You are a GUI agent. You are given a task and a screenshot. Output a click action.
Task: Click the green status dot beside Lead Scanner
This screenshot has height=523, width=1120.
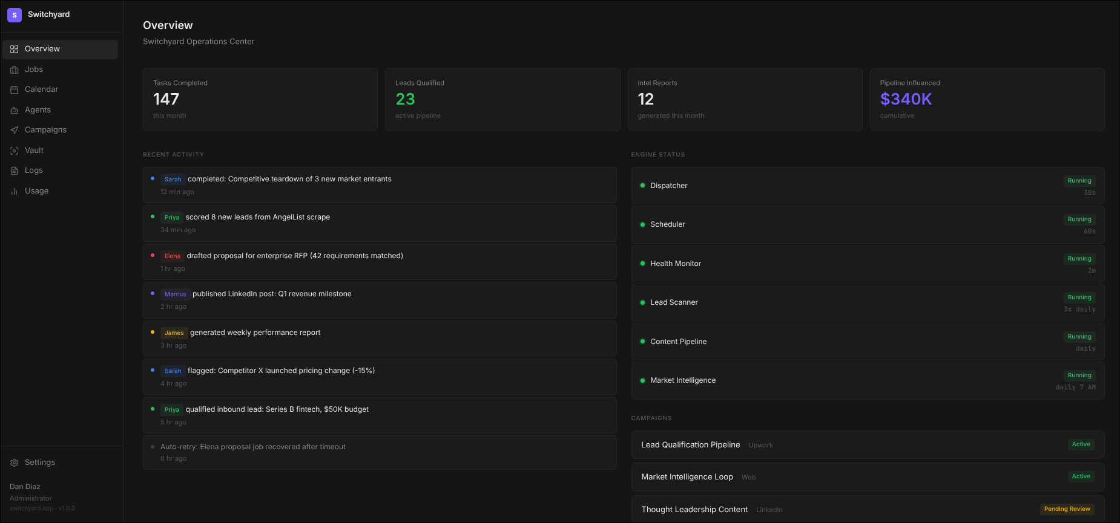tap(642, 302)
